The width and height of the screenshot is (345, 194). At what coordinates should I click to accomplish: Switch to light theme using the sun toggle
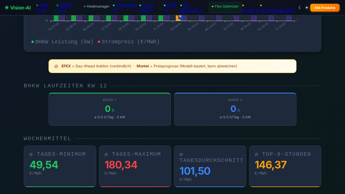(x=307, y=8)
